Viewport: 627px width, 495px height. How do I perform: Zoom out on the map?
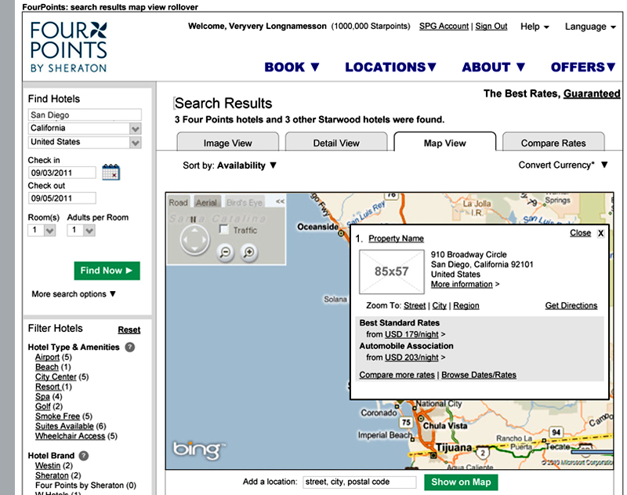[226, 253]
